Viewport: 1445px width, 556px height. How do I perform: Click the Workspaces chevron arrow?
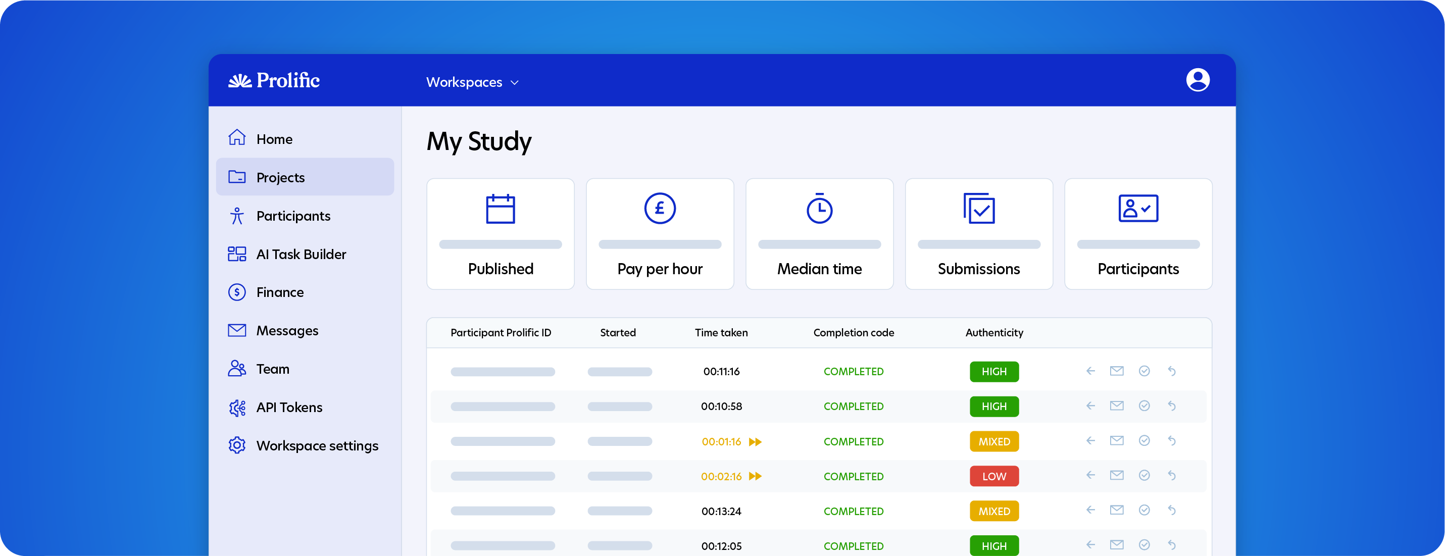(x=514, y=82)
